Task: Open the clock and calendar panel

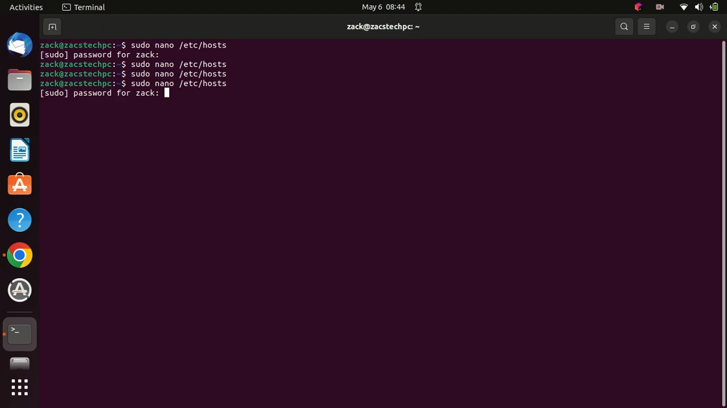Action: coord(383,7)
